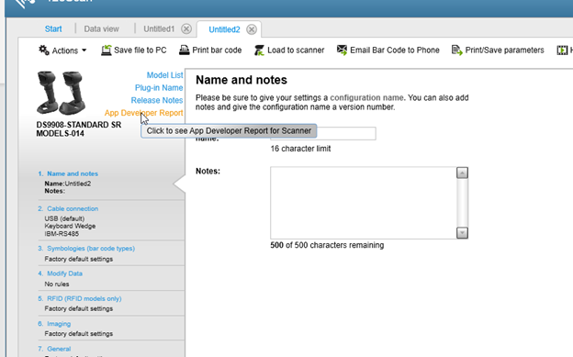Click the Name:Untitled2 summary text
This screenshot has width=573, height=357.
pos(68,184)
